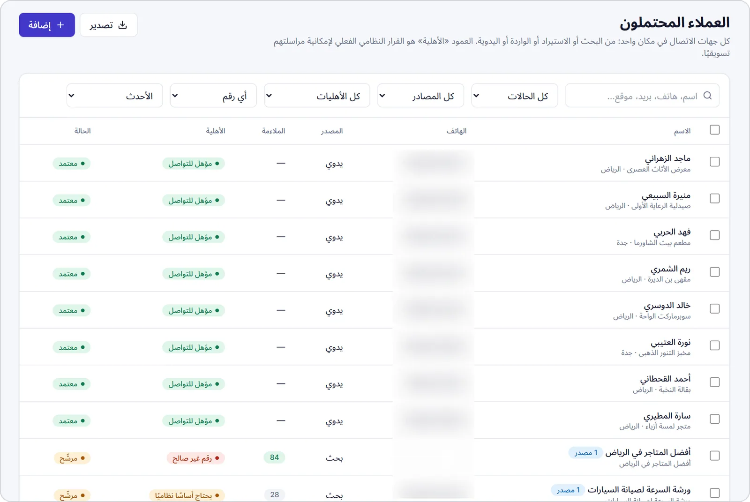Sort by الاسم column header
Screen dimensions: 750x502
682,131
